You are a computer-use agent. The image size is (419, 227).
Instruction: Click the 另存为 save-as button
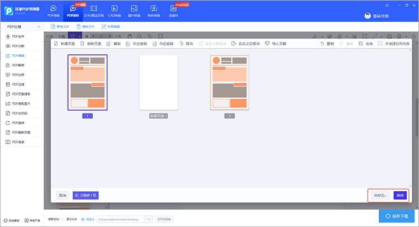(380, 195)
